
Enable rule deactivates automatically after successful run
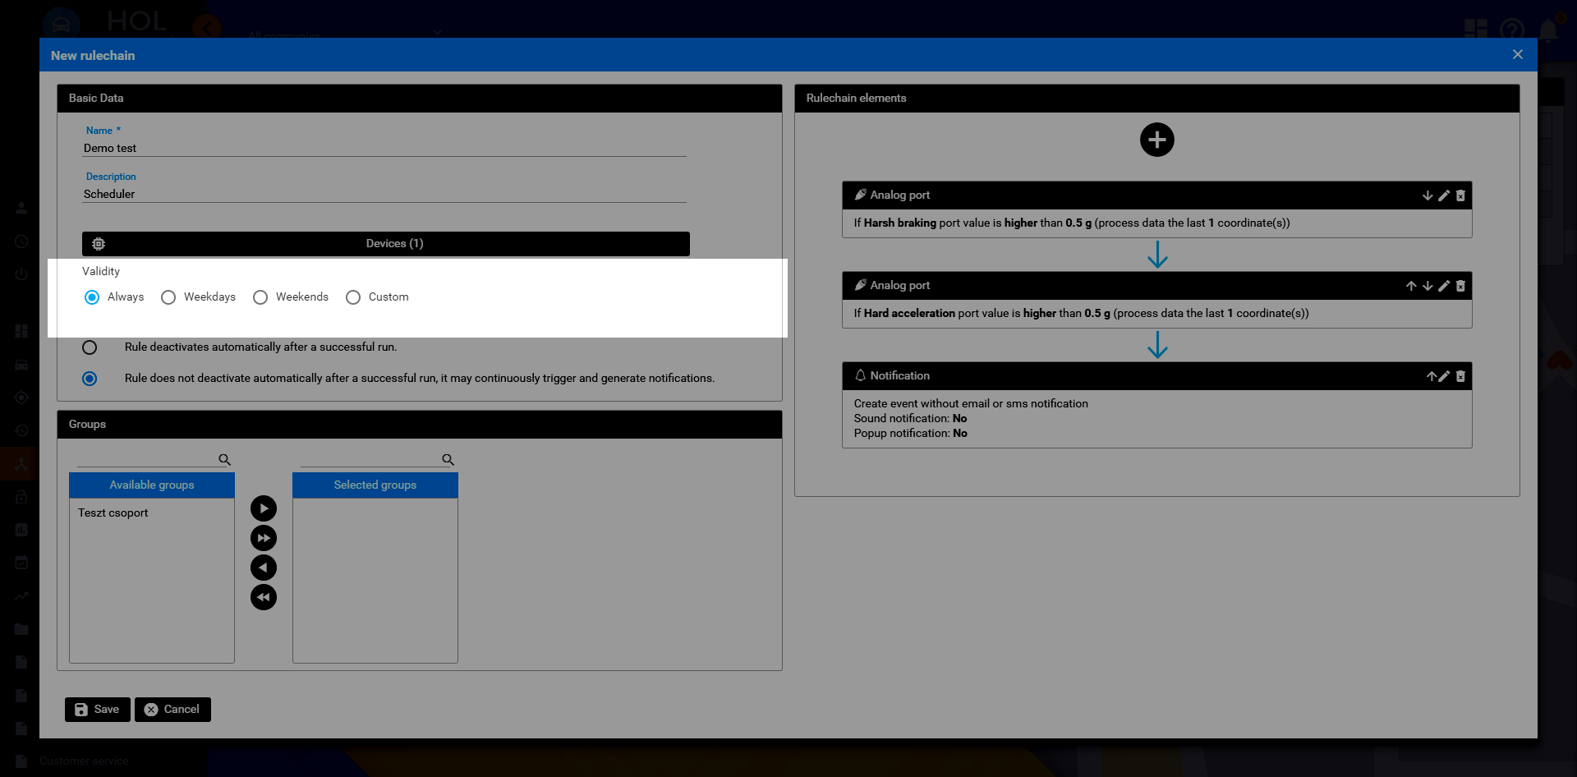(90, 347)
